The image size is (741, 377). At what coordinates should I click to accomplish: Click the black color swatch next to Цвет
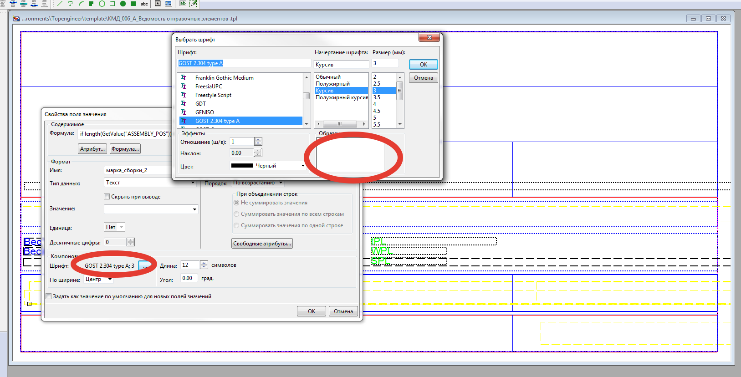[242, 166]
